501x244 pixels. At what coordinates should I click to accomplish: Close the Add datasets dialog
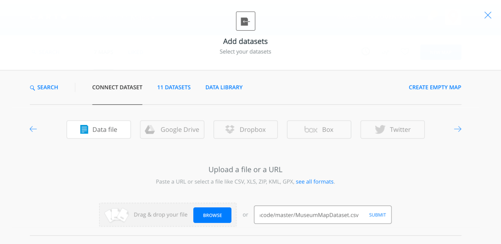487,15
